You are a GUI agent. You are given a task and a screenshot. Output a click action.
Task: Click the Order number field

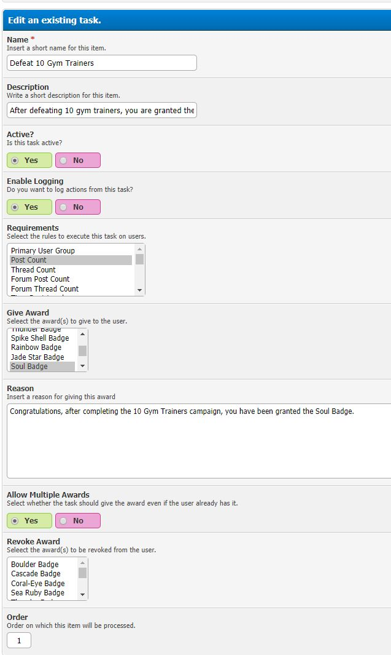coord(19,641)
